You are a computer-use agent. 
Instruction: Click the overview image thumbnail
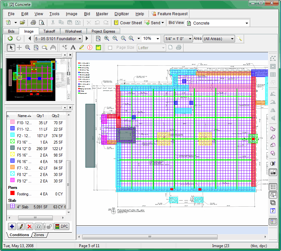coord(39,80)
